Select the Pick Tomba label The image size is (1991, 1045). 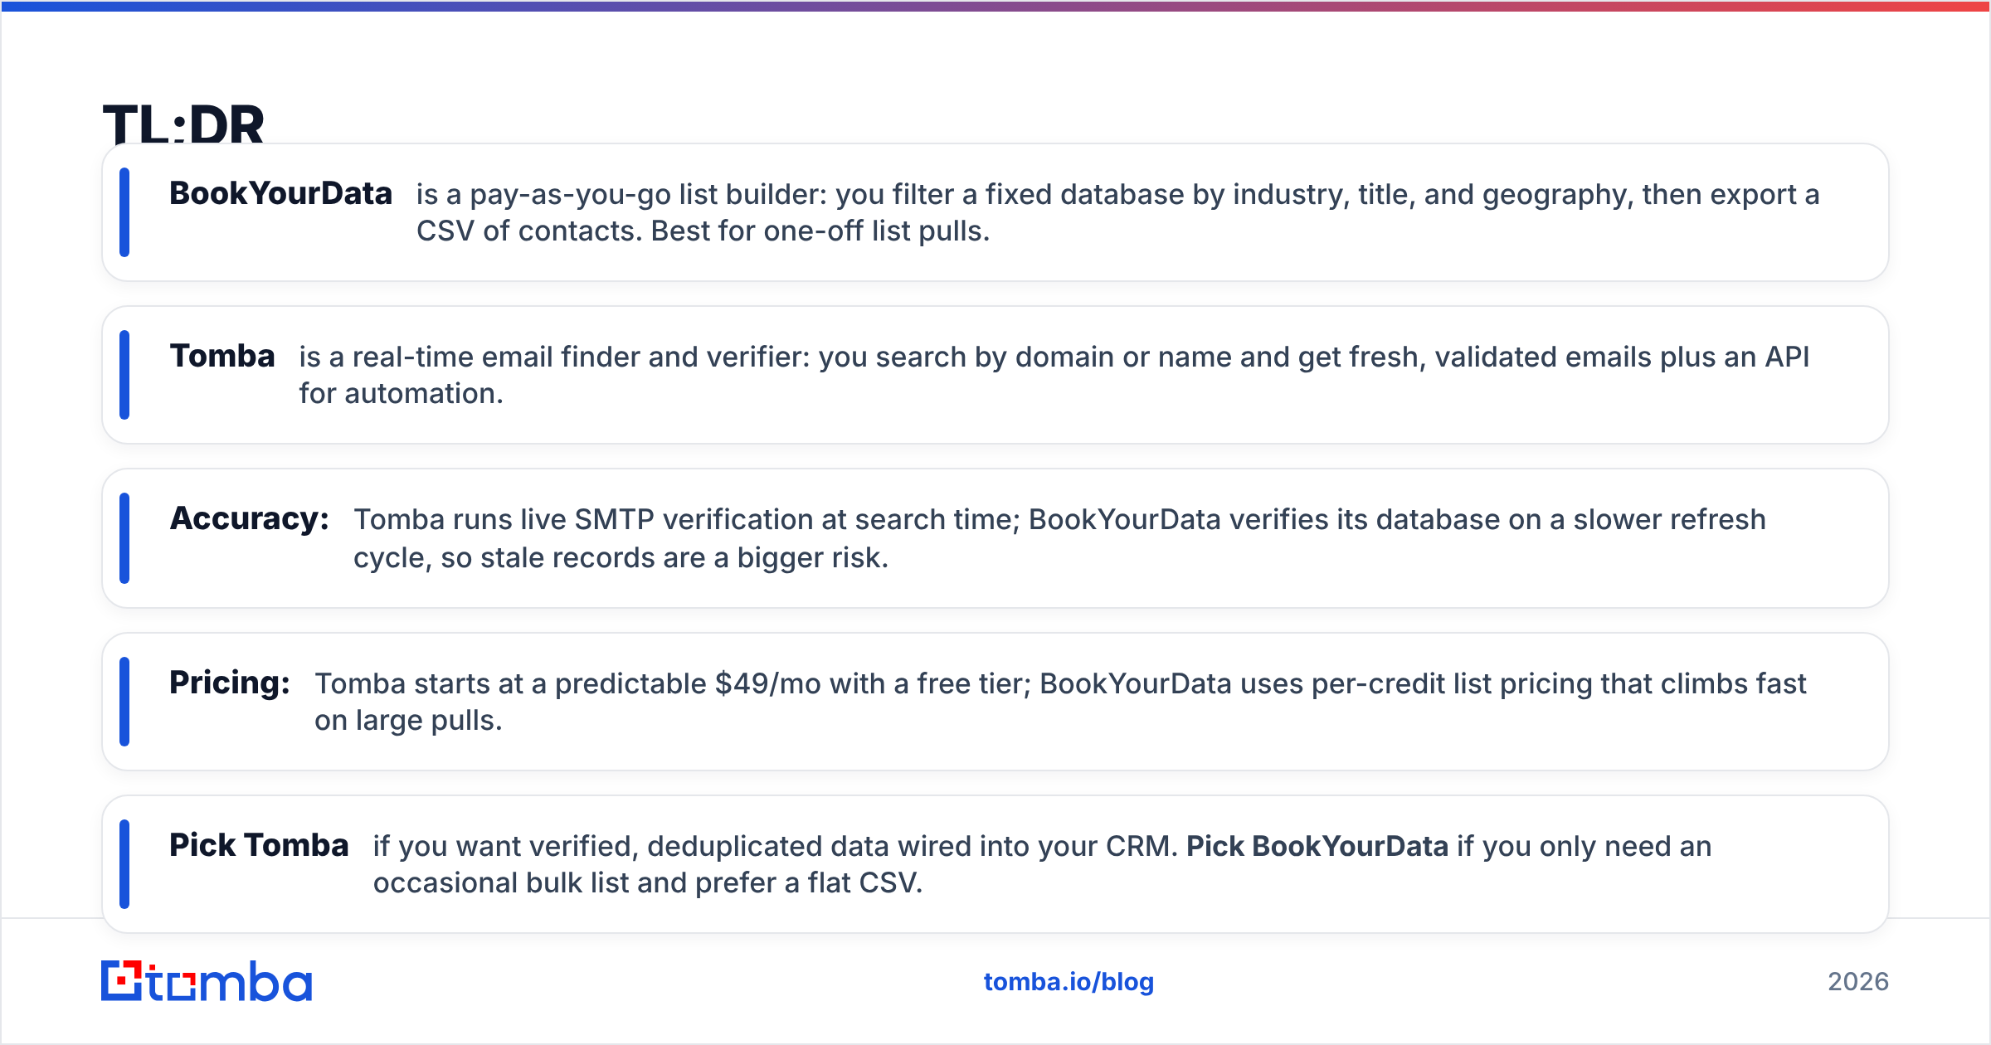click(x=259, y=845)
